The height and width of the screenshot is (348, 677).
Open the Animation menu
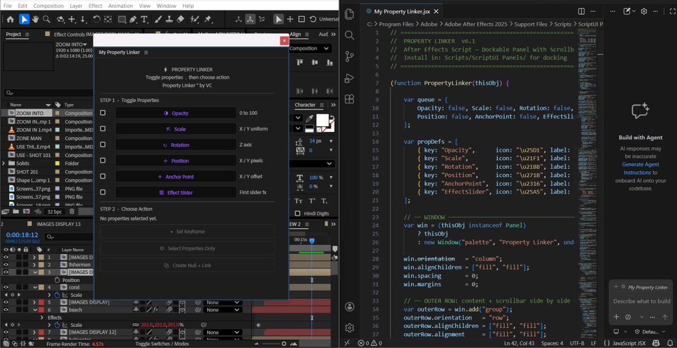[x=121, y=6]
